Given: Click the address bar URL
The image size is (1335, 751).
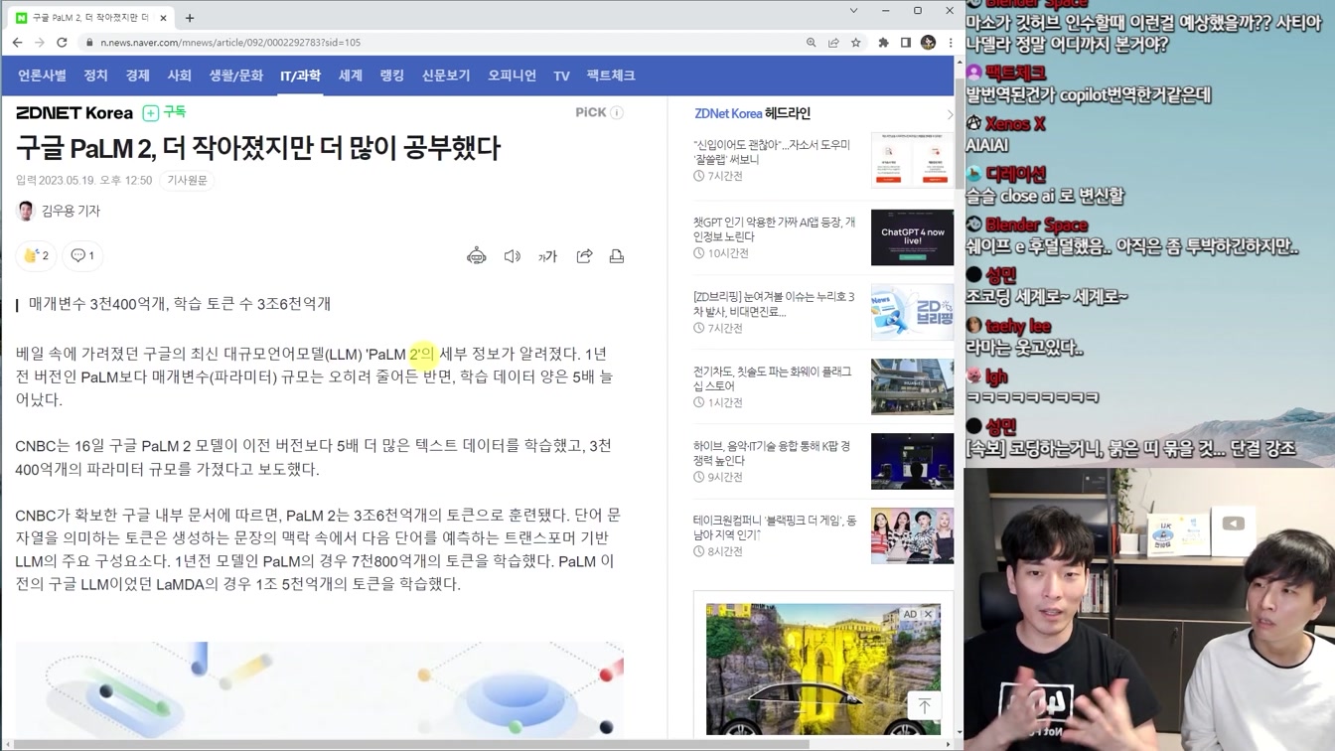Looking at the screenshot, I should [230, 43].
